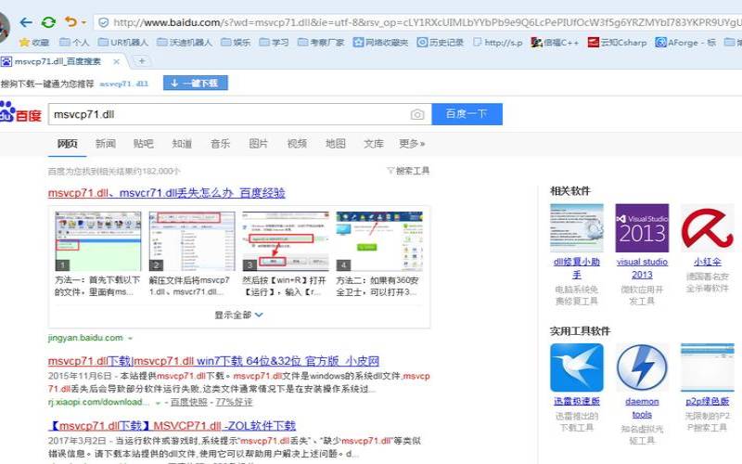Image resolution: width=742 pixels, height=464 pixels.
Task: Open the http://s.p bookmark
Action: [498, 43]
